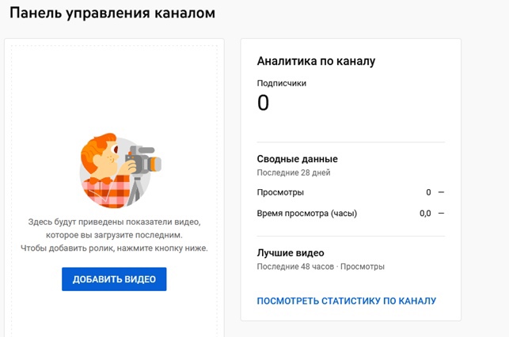Click the Просмотры value 0
509x337 pixels.
point(428,192)
